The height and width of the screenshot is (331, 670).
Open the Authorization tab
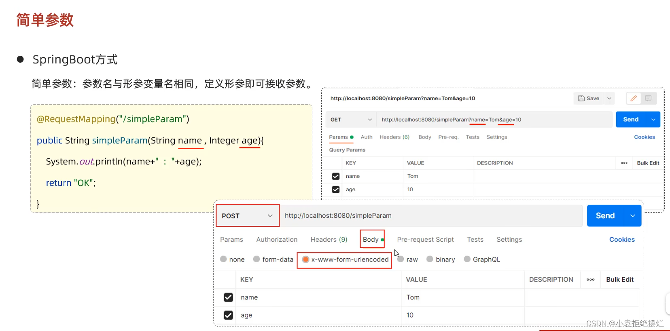(277, 239)
